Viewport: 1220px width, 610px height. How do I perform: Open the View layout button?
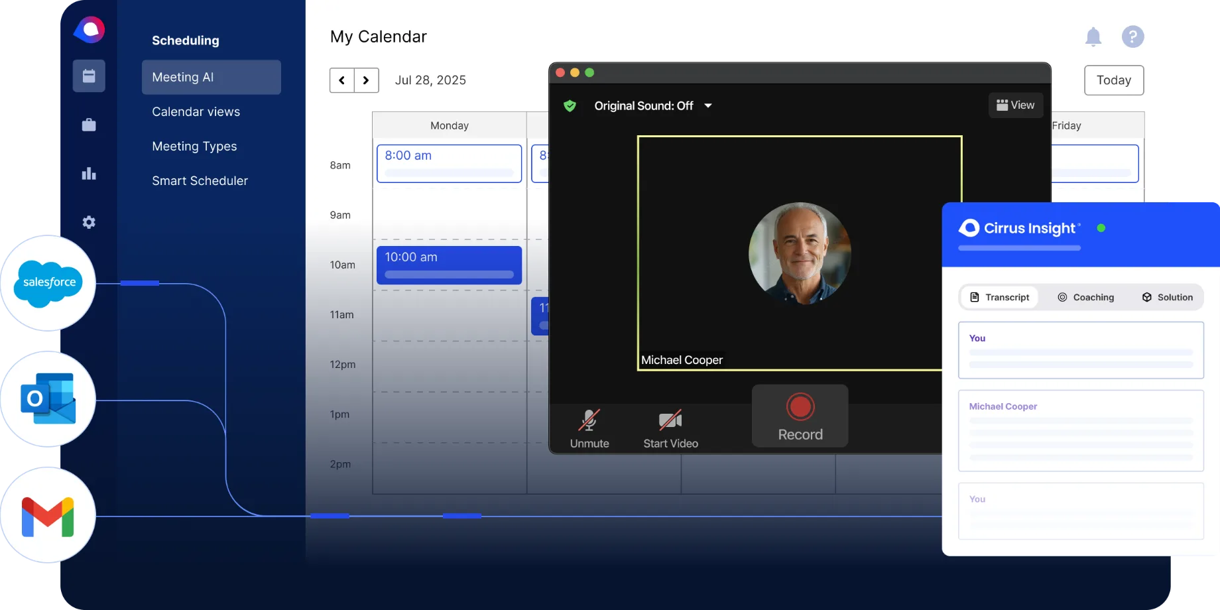click(x=1016, y=105)
